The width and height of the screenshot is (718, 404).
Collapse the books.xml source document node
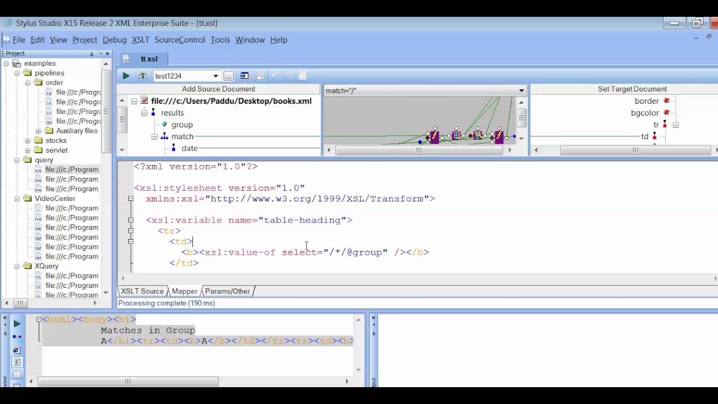tap(134, 101)
